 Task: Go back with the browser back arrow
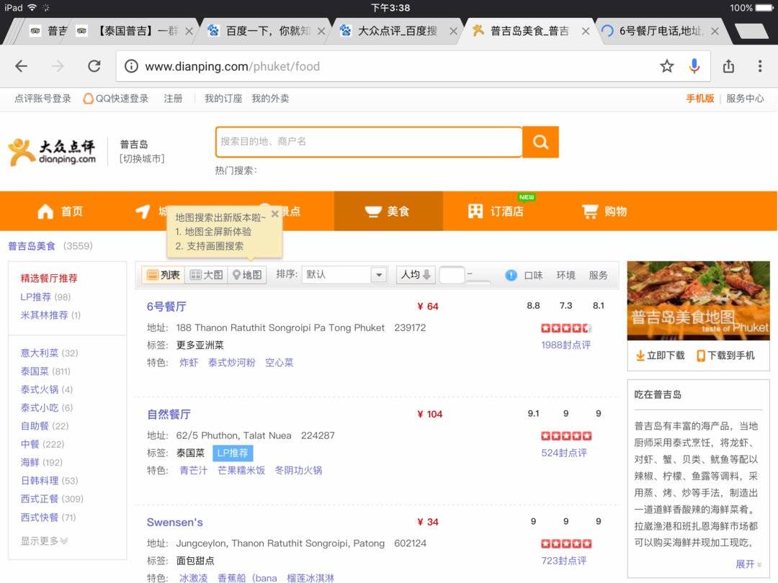pos(22,66)
